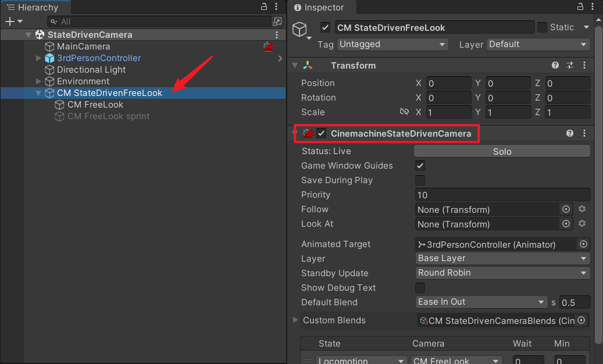Collapse the StateDrivenCamera scene foldout
Image resolution: width=603 pixels, height=364 pixels.
[28, 34]
